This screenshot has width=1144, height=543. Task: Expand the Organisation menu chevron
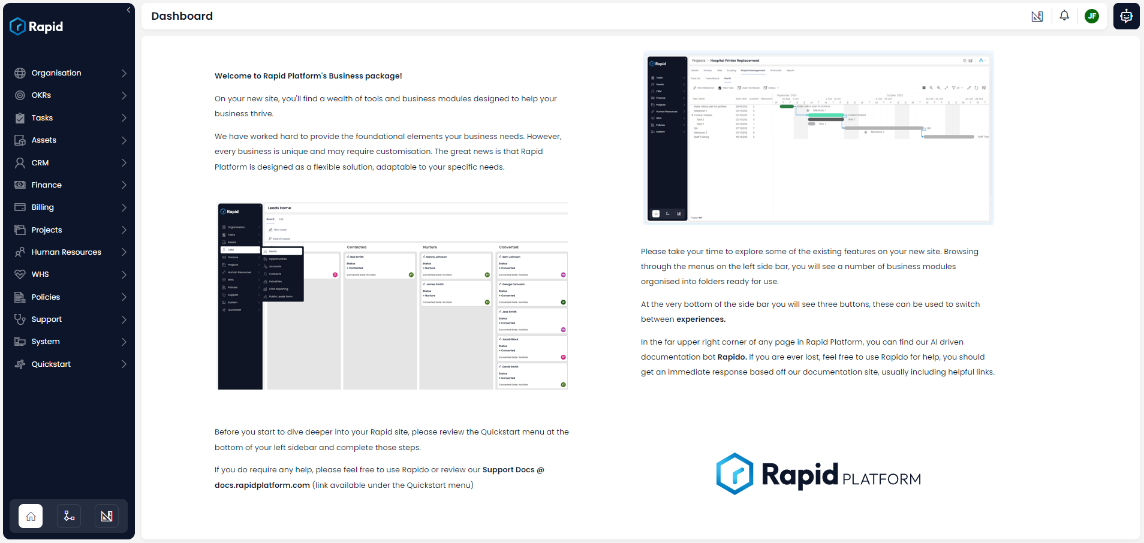tap(124, 73)
